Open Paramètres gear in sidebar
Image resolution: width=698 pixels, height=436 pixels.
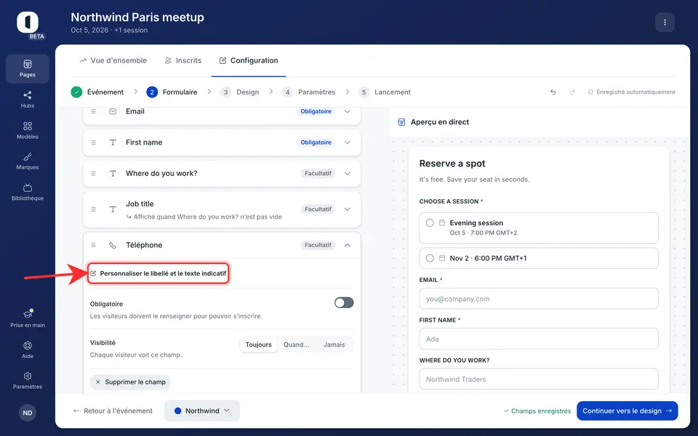(27, 380)
